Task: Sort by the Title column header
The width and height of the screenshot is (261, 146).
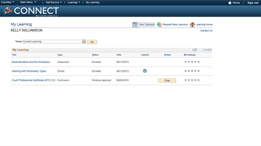Action: pyautogui.click(x=14, y=55)
